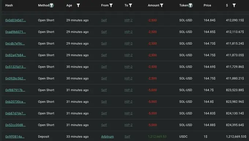The height and width of the screenshot is (141, 249).
Task: Follow the Arbitrum source link
Action: pyautogui.click(x=107, y=137)
